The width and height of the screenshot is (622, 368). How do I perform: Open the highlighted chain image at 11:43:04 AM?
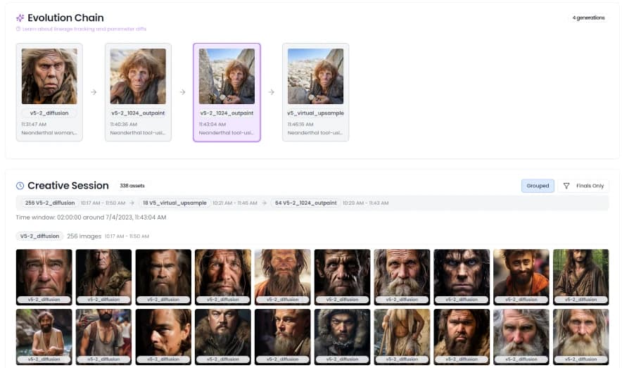[x=227, y=77]
